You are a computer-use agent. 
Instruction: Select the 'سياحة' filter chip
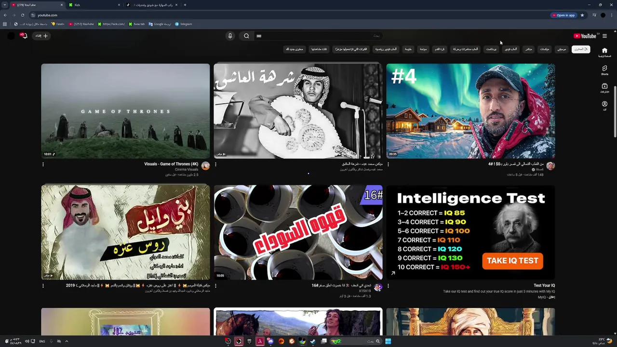tap(423, 49)
